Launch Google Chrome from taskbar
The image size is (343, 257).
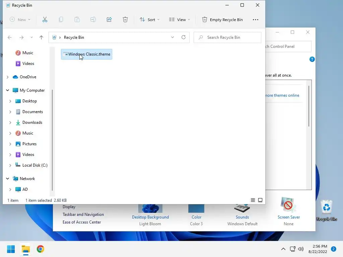(41, 249)
